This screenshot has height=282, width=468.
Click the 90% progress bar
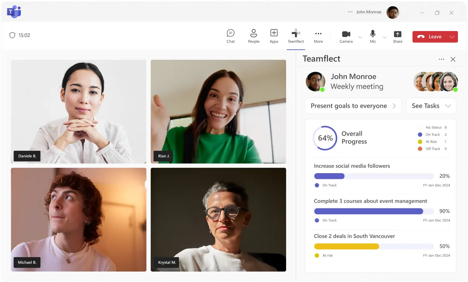[x=374, y=211]
